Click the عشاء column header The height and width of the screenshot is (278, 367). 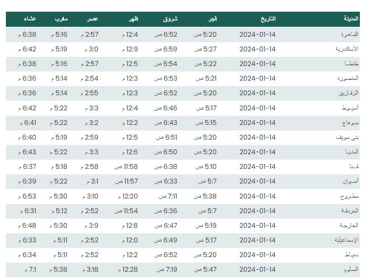(30, 19)
